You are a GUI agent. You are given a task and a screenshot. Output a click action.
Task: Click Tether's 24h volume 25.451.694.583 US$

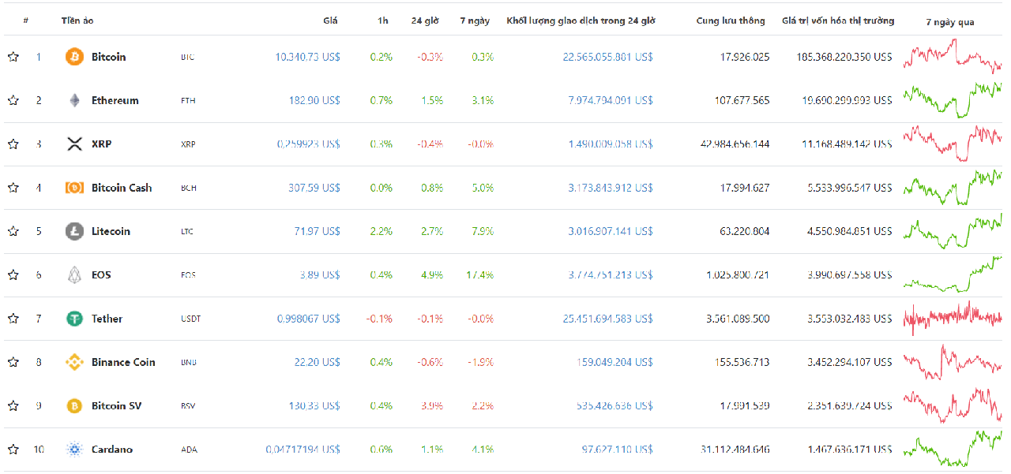pos(607,319)
